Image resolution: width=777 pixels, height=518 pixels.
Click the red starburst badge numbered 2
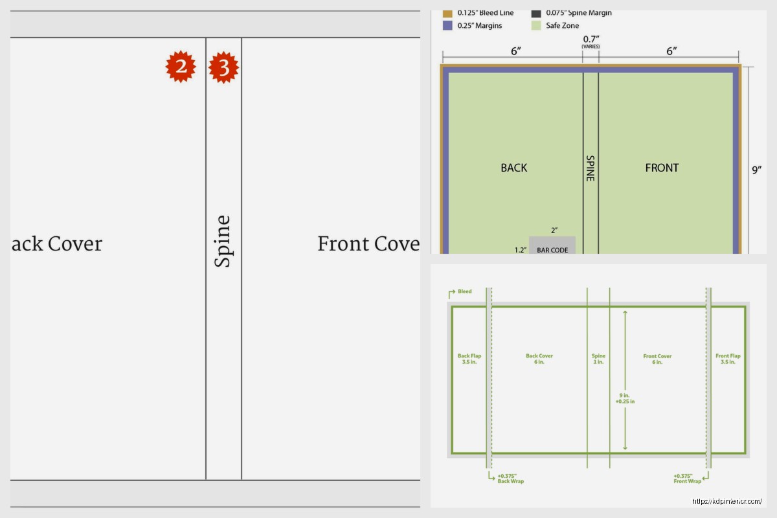181,67
